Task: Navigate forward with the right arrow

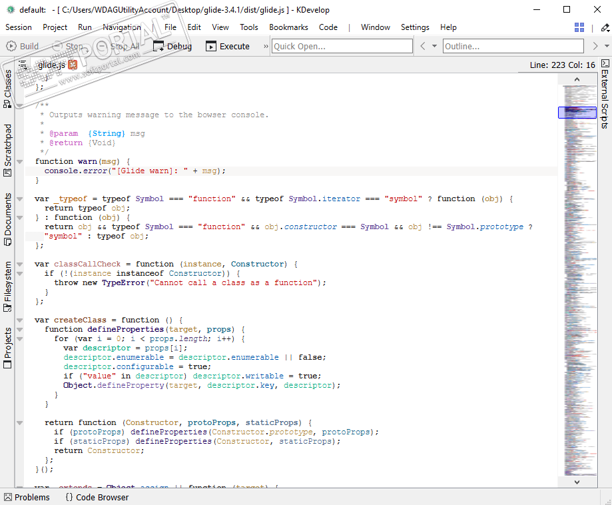Action: 596,46
